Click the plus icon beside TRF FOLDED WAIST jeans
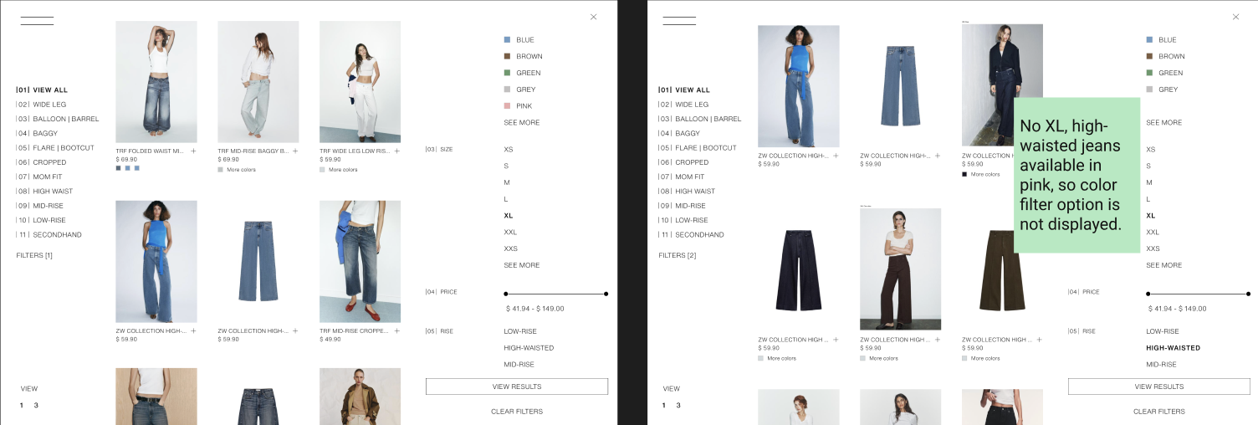This screenshot has width=1258, height=425. [193, 151]
